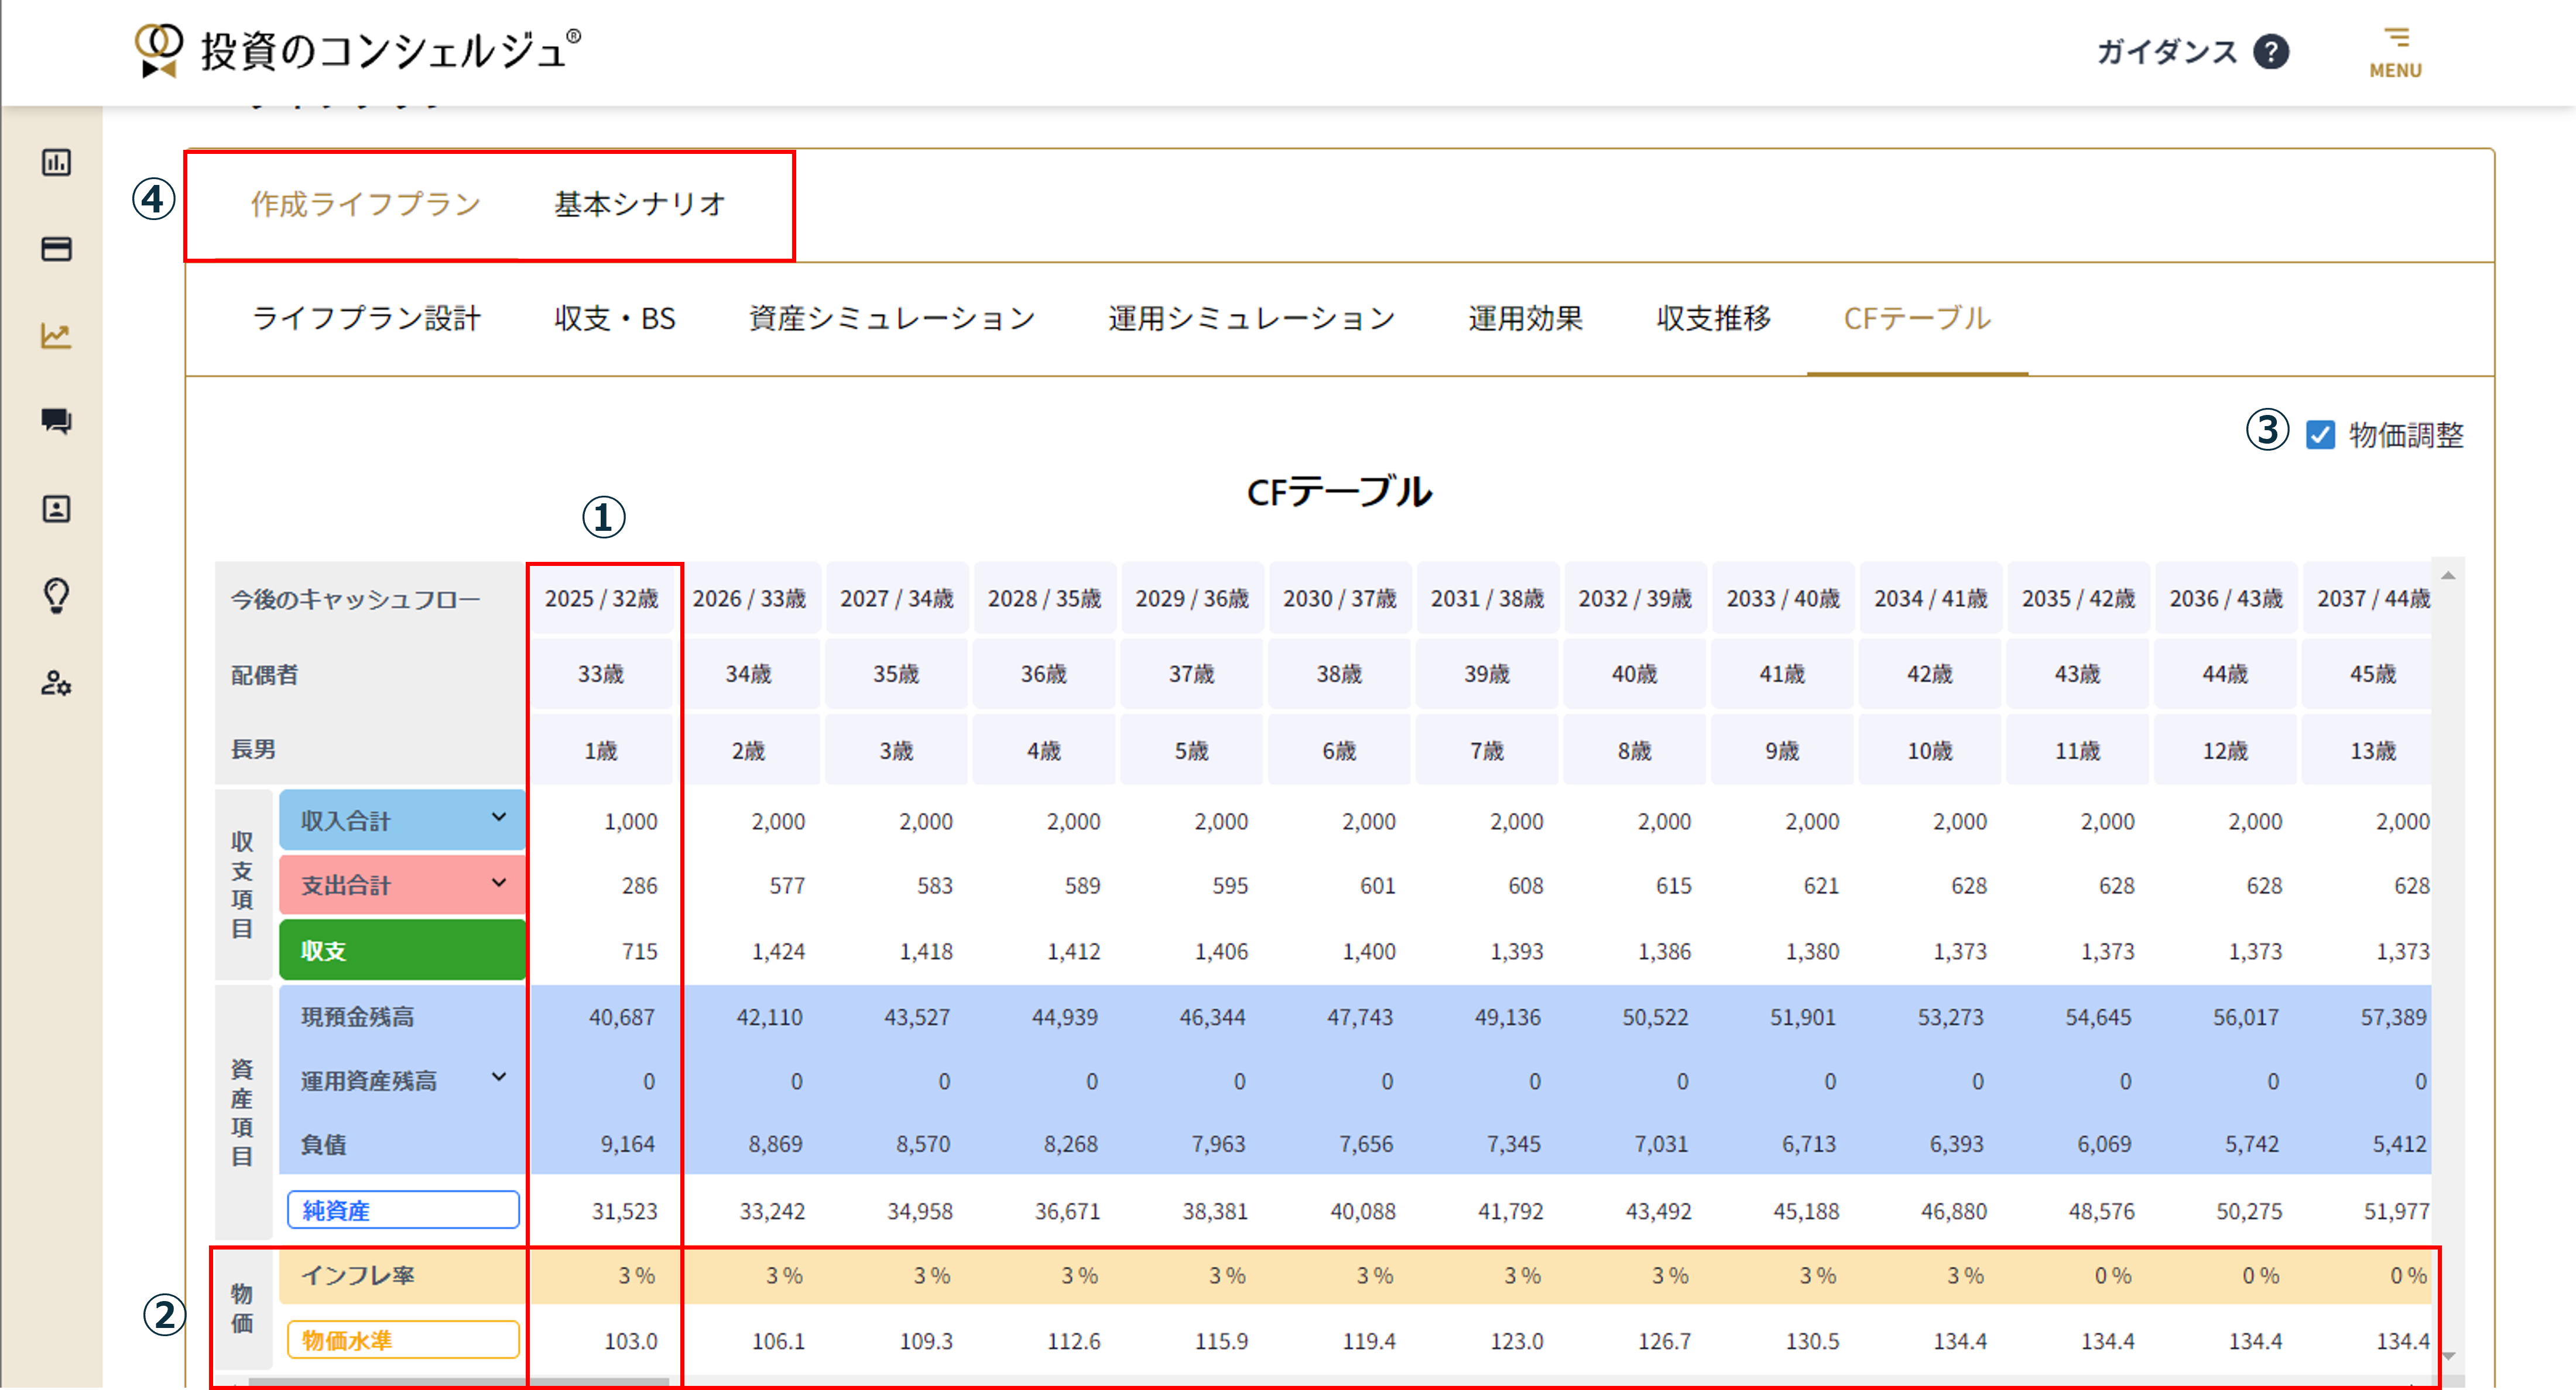Click the 2,000 income cell under 2026 / 33歳
Viewport: 2576px width, 1390px height.
click(778, 821)
